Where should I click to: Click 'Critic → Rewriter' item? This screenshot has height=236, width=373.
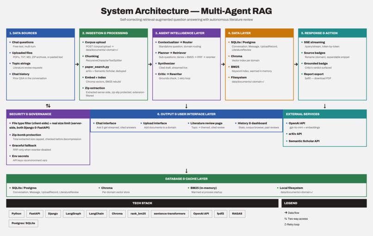coord(170,74)
